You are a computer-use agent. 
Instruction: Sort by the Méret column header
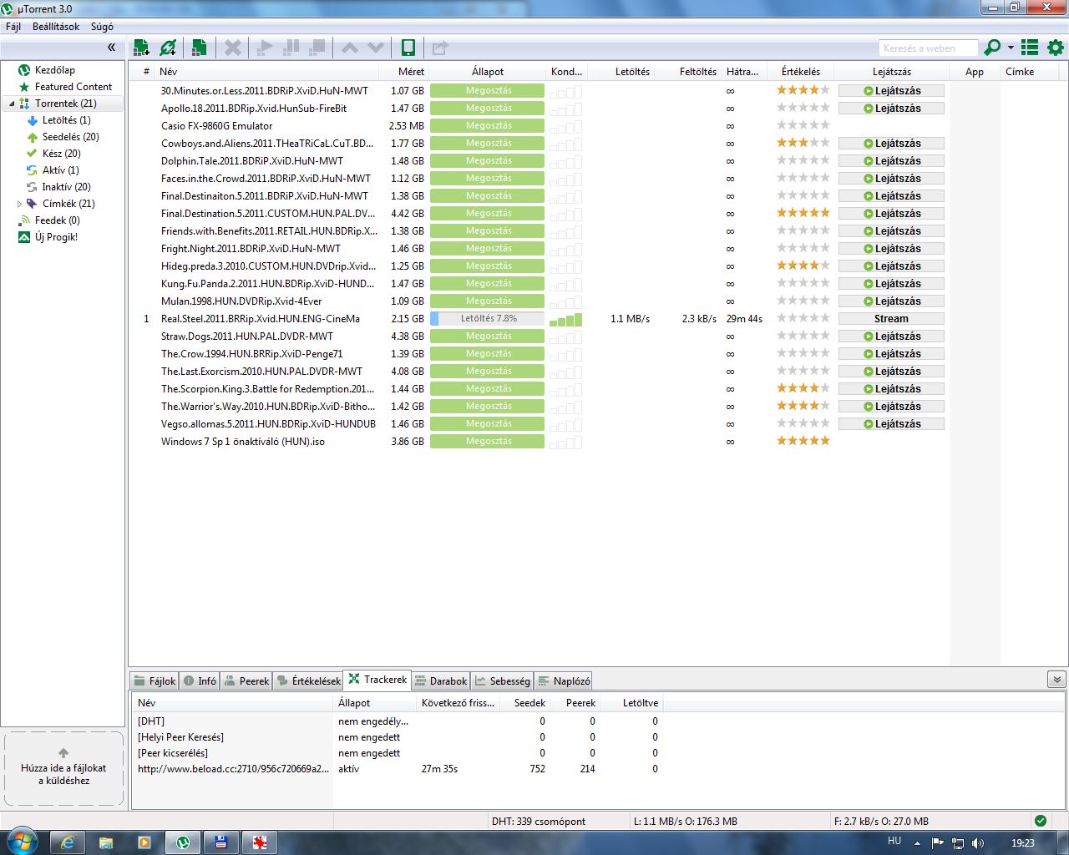pyautogui.click(x=403, y=71)
